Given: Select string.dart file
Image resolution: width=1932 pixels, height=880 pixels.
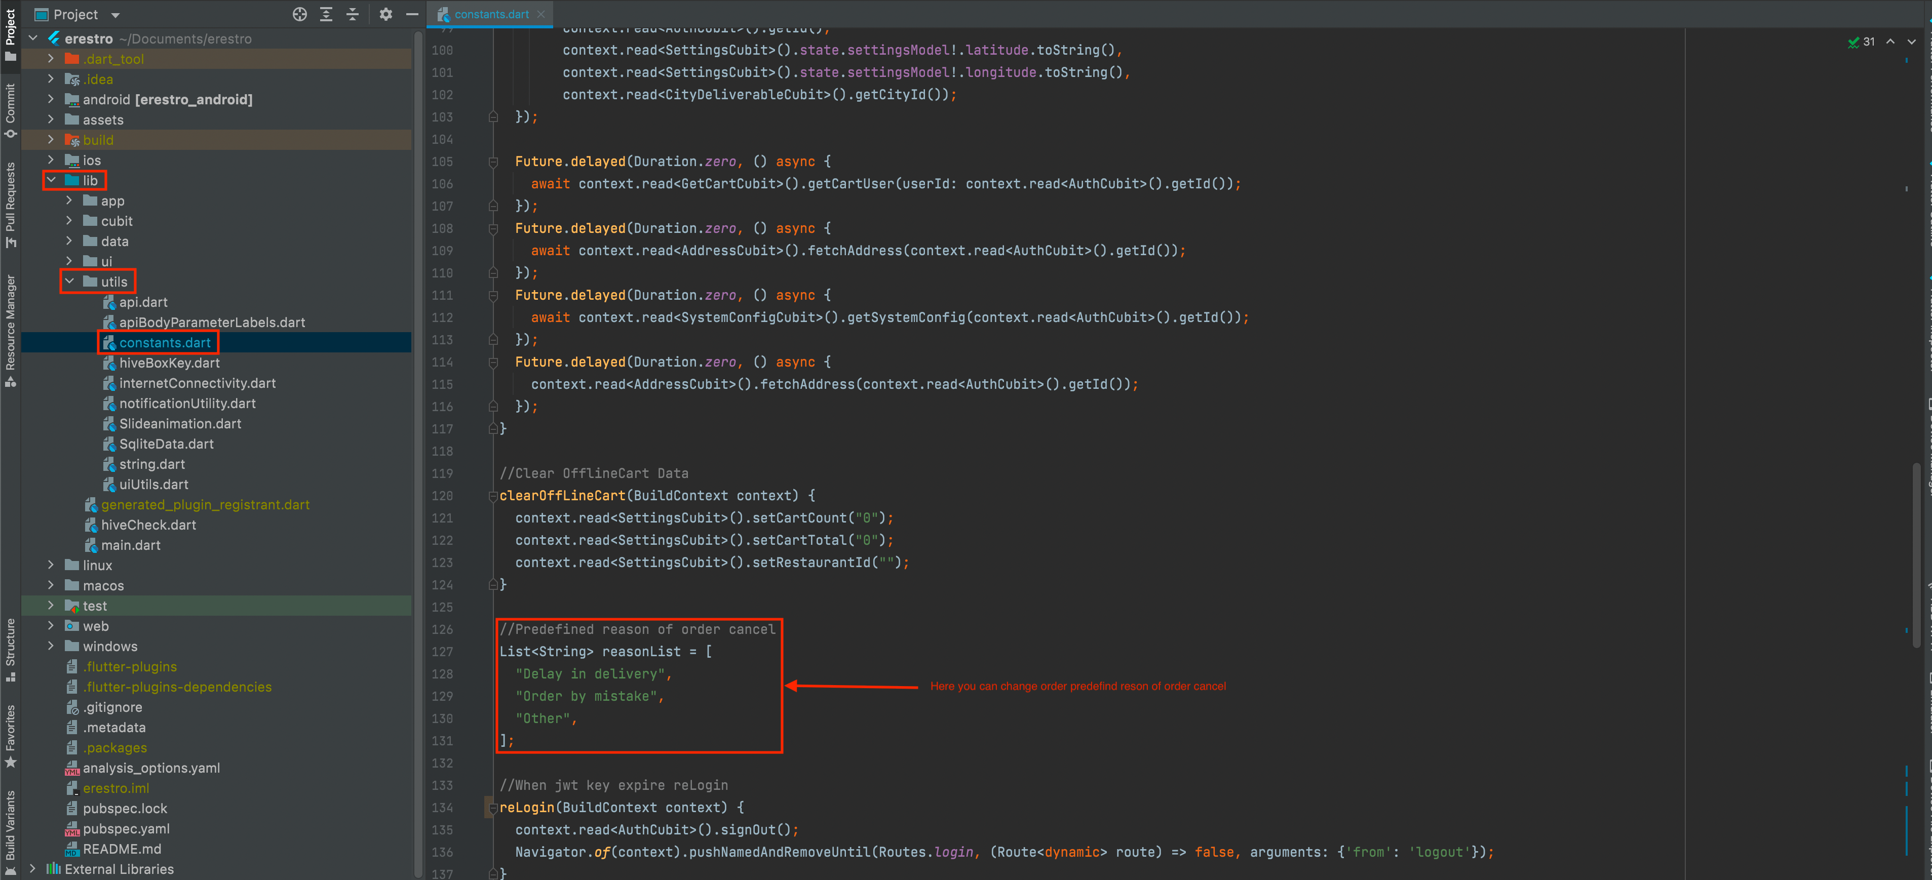Looking at the screenshot, I should tap(151, 464).
